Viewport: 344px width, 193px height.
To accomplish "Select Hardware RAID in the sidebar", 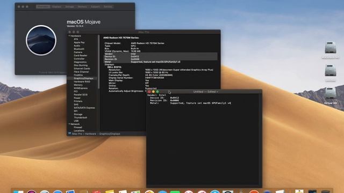I will tap(82, 81).
